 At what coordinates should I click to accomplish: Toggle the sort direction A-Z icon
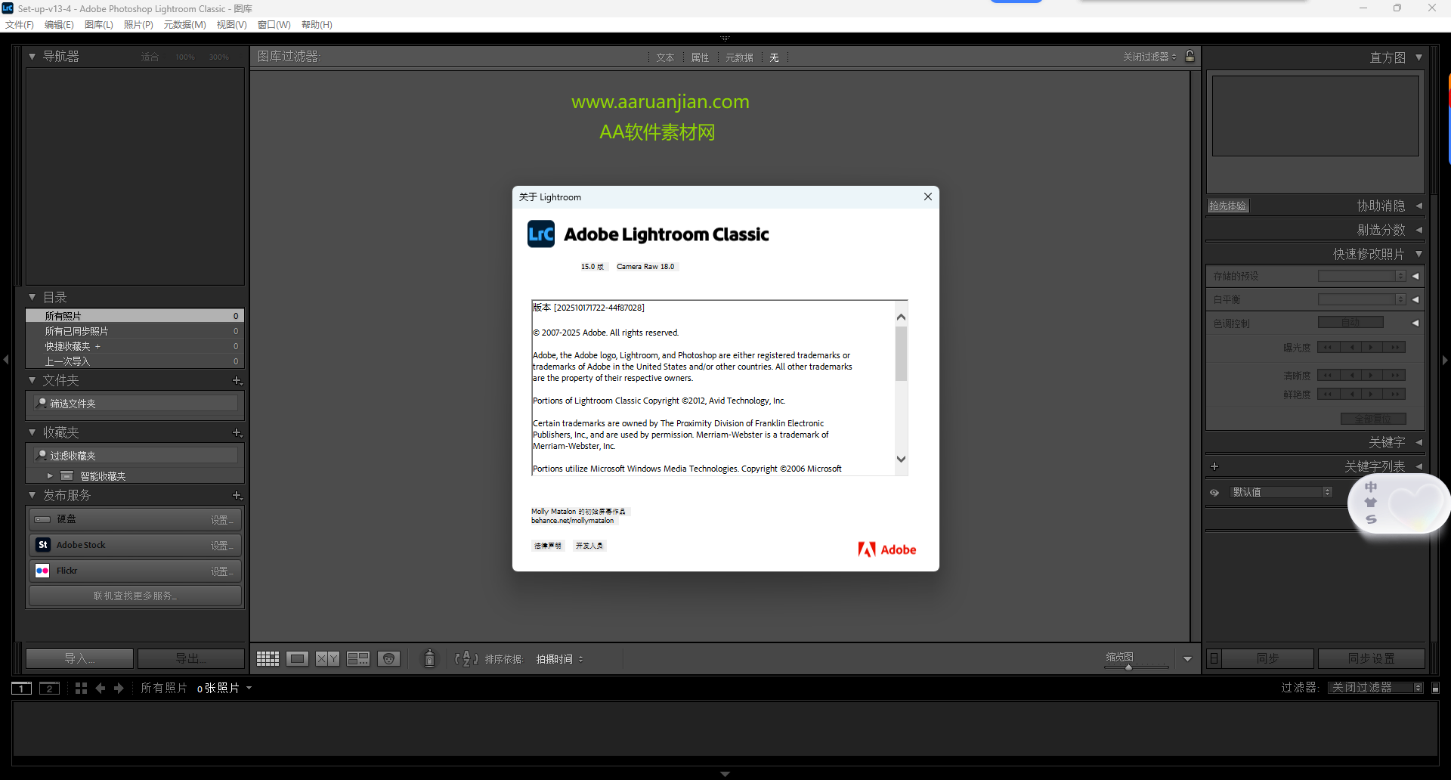466,658
